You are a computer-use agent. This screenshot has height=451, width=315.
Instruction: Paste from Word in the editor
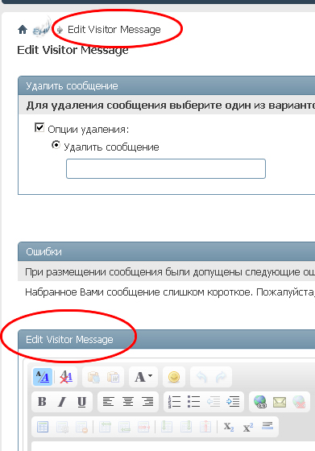[113, 377]
